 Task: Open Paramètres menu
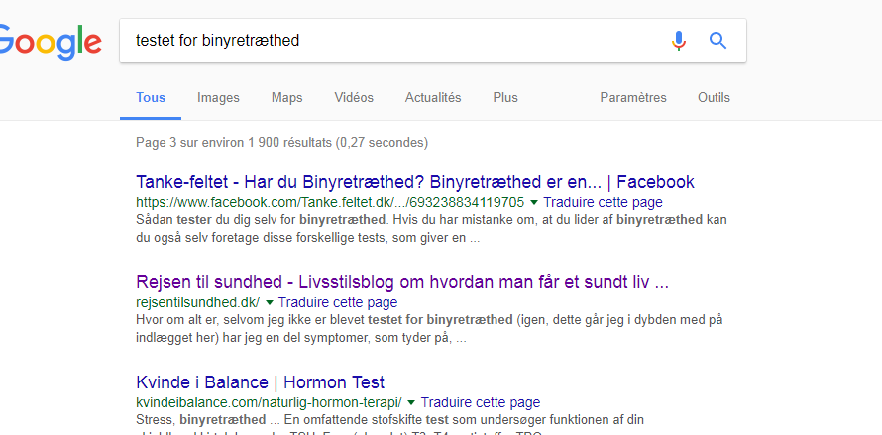coord(633,97)
